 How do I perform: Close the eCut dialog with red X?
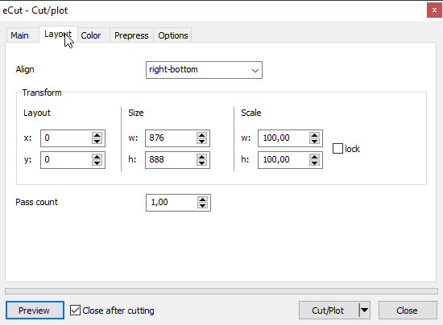tap(434, 10)
